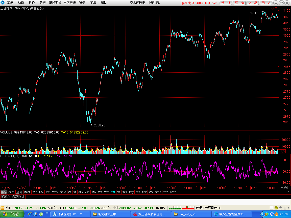This screenshot has width=291, height=218.
Task: Open the 系统 menu
Action: point(10,3)
